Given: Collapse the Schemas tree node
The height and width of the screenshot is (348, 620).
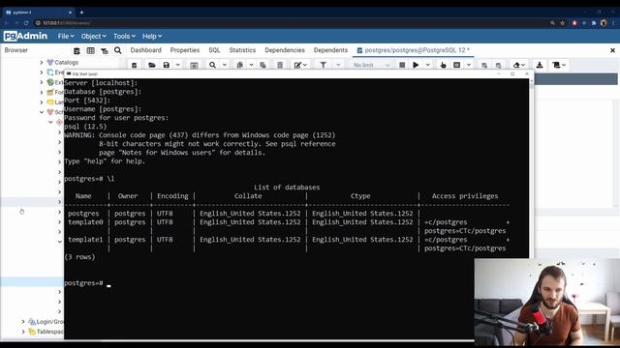Looking at the screenshot, I should [x=42, y=112].
